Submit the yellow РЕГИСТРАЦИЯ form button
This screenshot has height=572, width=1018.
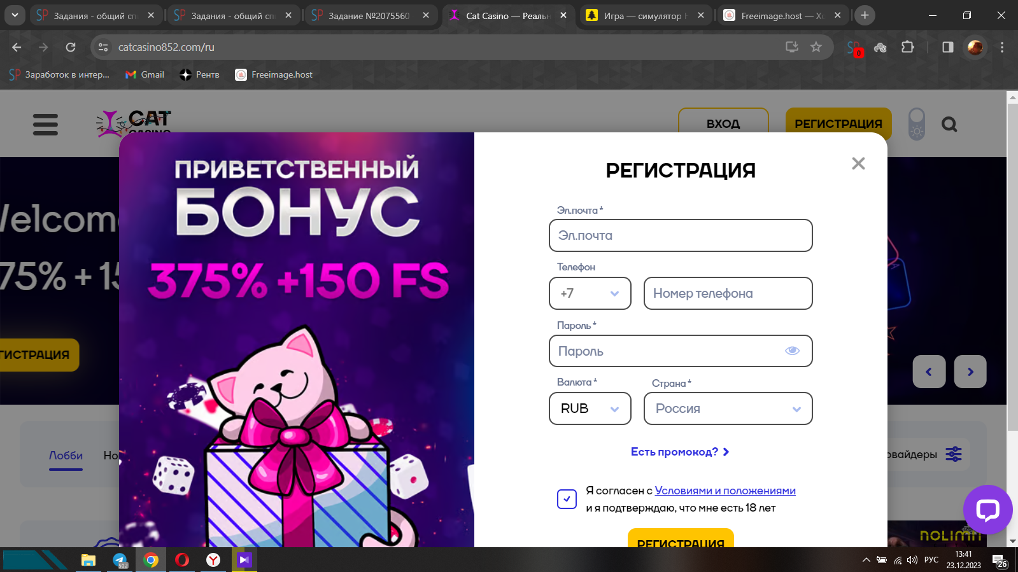(681, 538)
